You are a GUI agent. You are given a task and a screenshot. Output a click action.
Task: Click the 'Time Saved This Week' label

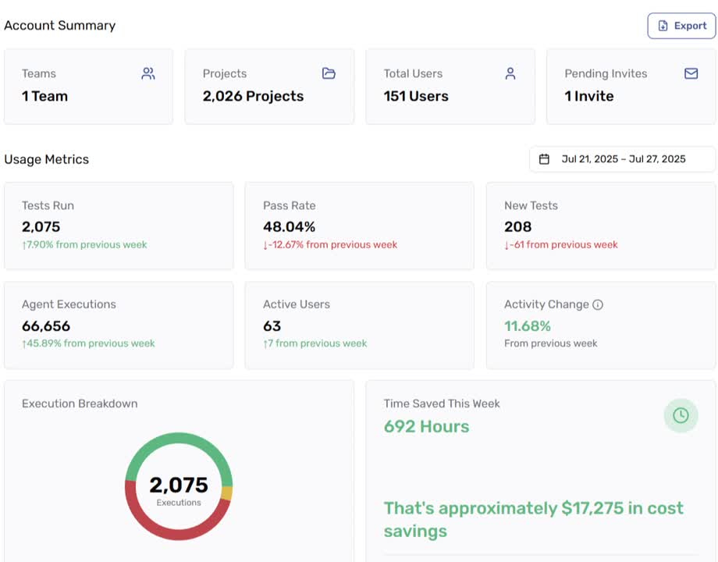click(x=442, y=404)
